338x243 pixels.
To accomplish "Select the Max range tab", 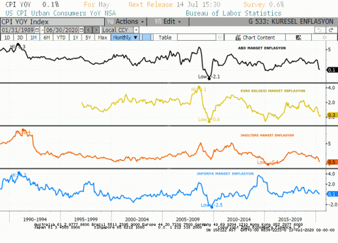I will pos(102,38).
